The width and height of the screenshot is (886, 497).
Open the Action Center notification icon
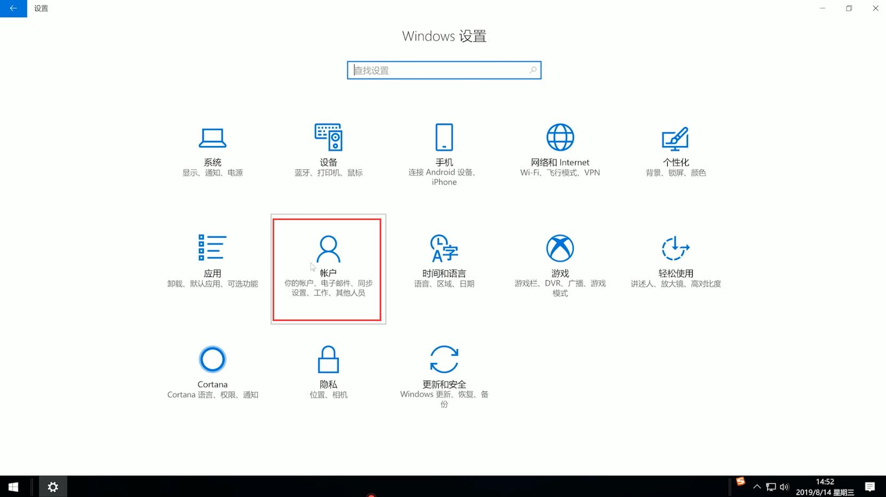pyautogui.click(x=870, y=487)
